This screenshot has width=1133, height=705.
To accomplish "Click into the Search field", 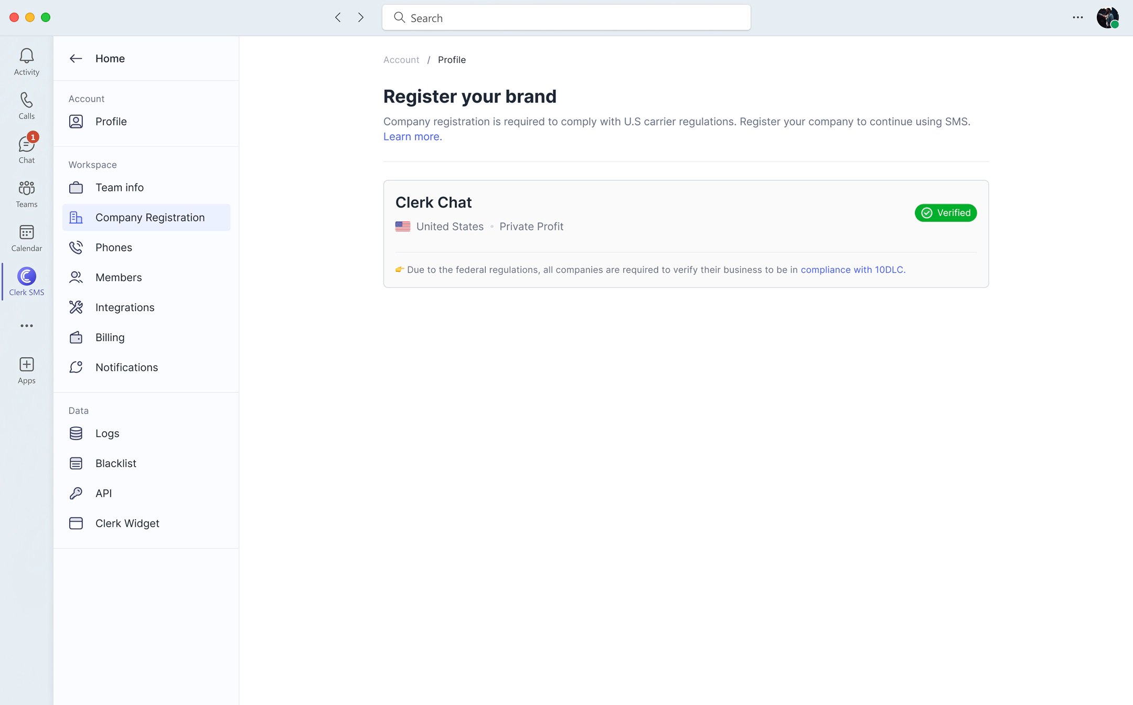I will point(566,17).
